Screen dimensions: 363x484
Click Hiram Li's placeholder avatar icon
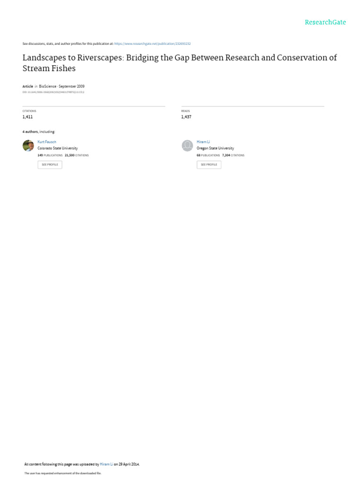coord(187,146)
